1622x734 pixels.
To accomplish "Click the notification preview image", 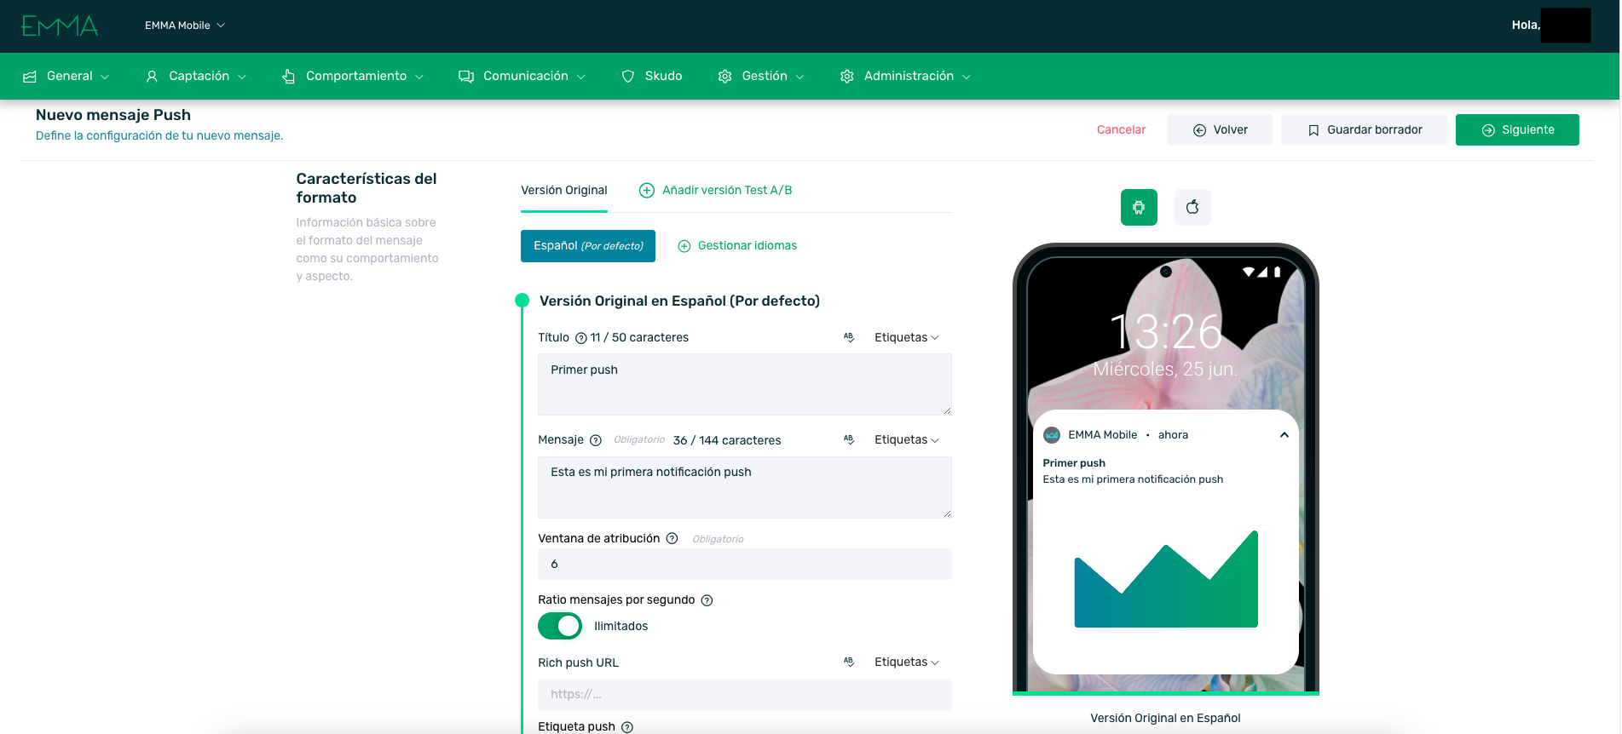I will click(1166, 579).
